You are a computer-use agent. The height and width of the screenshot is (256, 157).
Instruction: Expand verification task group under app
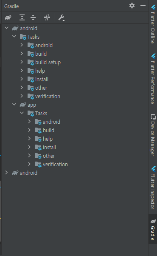(x=29, y=164)
